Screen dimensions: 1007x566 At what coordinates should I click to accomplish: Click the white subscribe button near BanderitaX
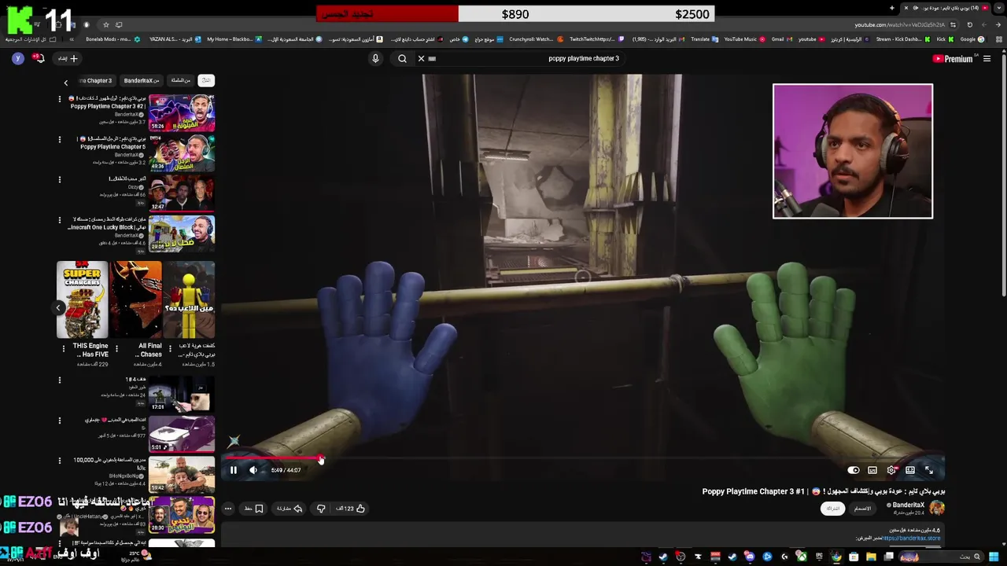pyautogui.click(x=832, y=509)
